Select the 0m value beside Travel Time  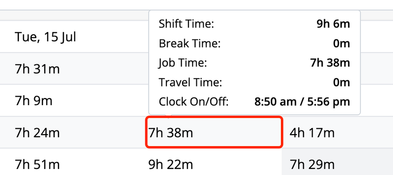point(342,82)
